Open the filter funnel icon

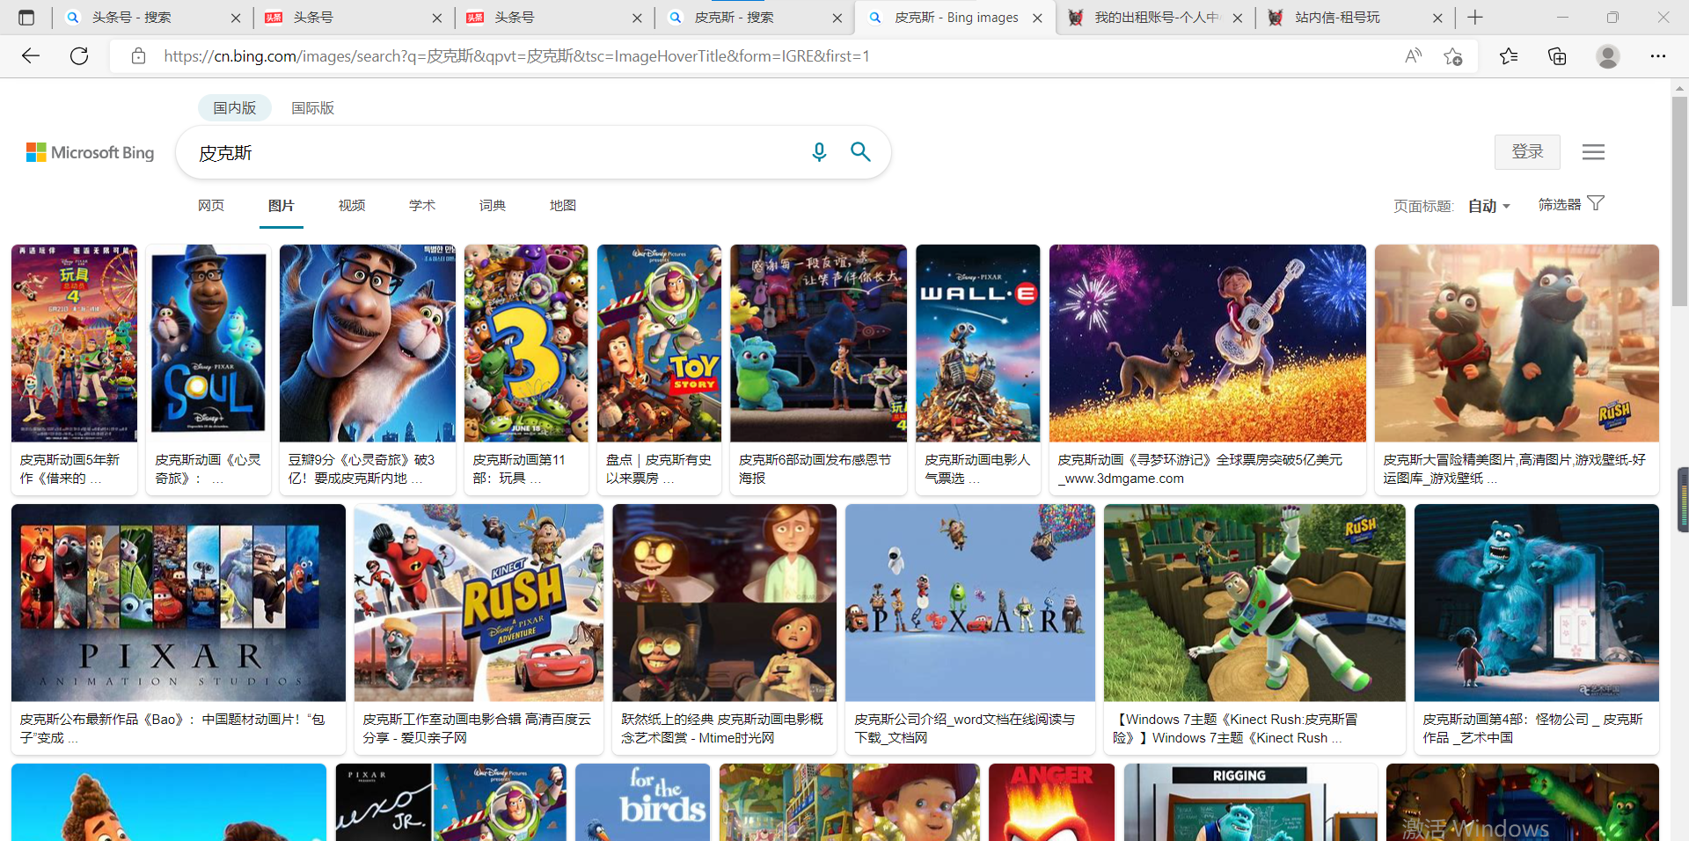point(1596,203)
